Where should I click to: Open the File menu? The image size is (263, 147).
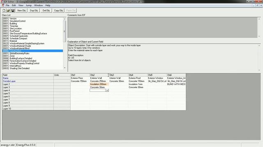point(7,5)
